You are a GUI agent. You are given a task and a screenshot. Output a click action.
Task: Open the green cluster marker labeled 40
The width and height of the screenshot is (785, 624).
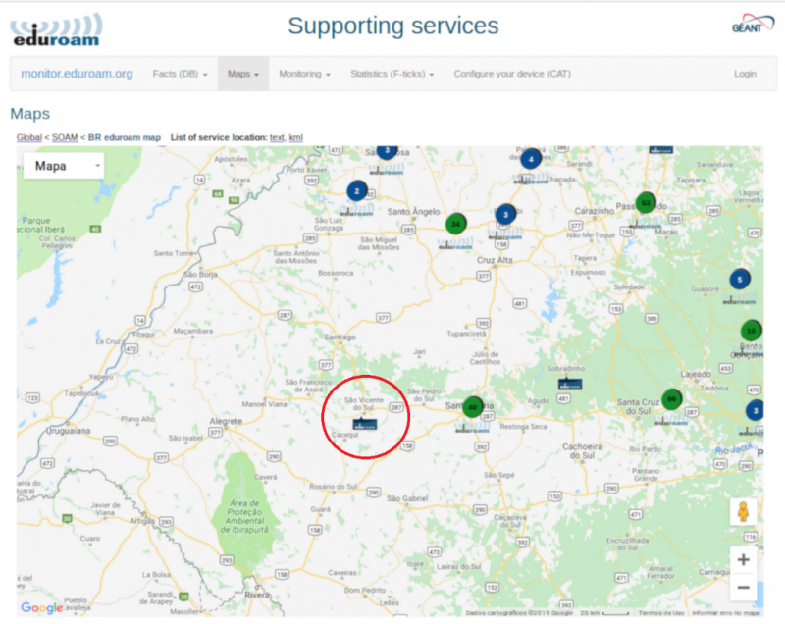coord(473,407)
